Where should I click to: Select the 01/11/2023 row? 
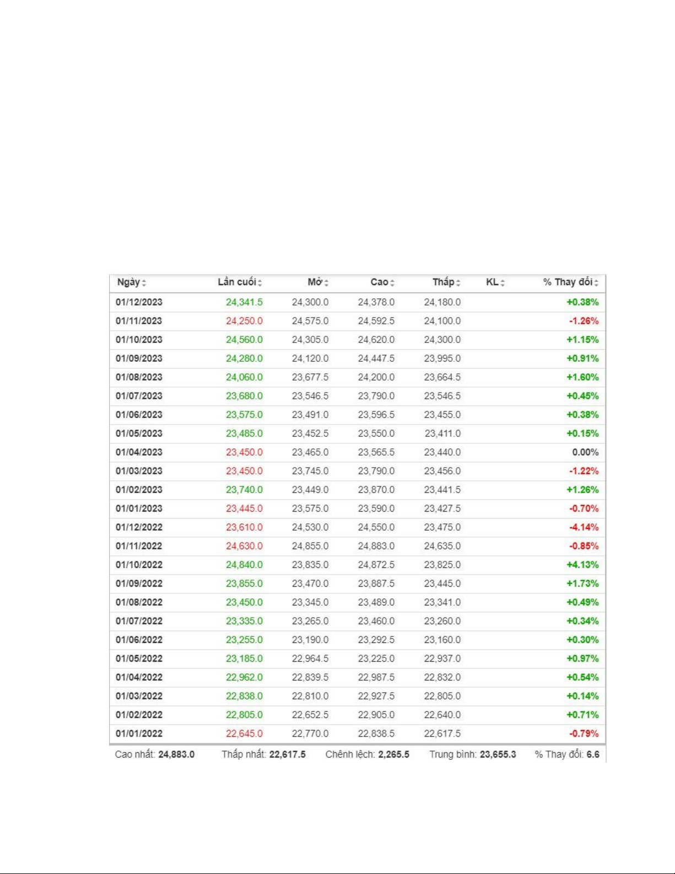[x=357, y=321]
